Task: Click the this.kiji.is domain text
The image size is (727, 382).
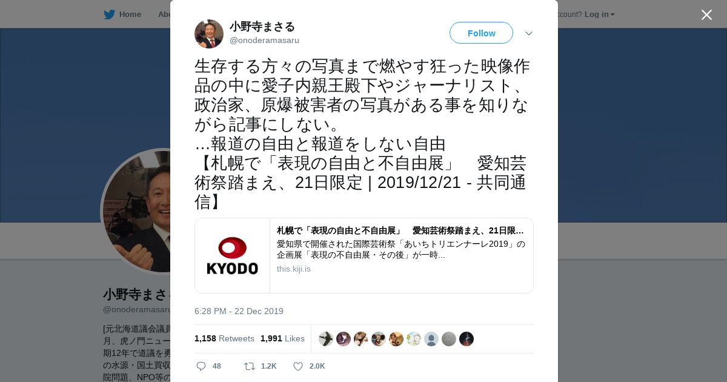Action: pyautogui.click(x=294, y=269)
